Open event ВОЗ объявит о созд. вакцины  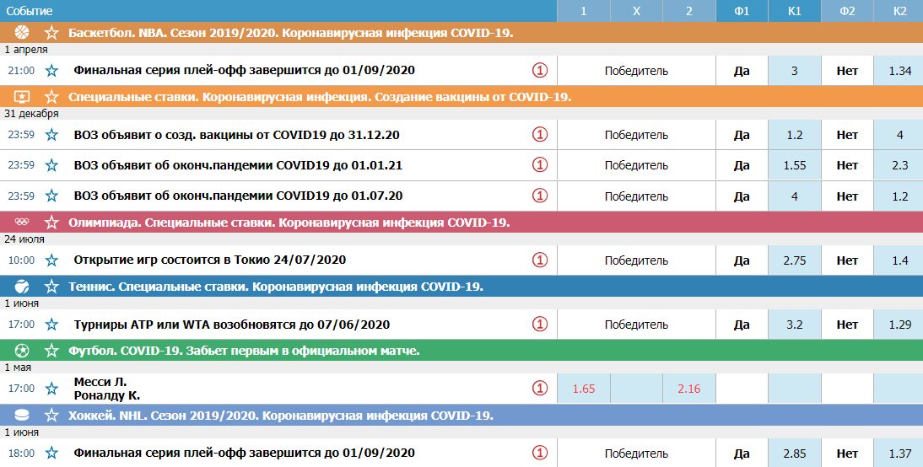pos(236,135)
